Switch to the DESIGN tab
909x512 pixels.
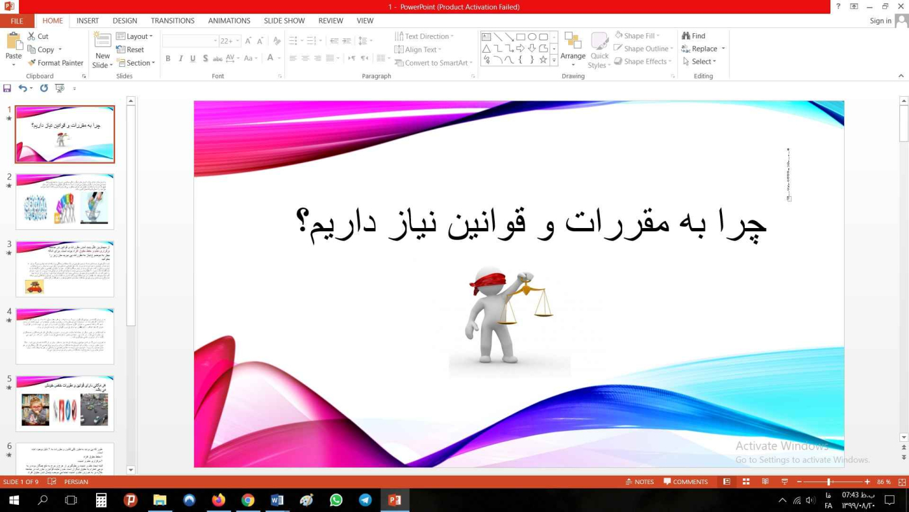click(125, 21)
